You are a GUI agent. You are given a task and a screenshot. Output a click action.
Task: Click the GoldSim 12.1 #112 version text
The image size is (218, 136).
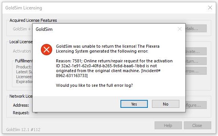click(23, 130)
